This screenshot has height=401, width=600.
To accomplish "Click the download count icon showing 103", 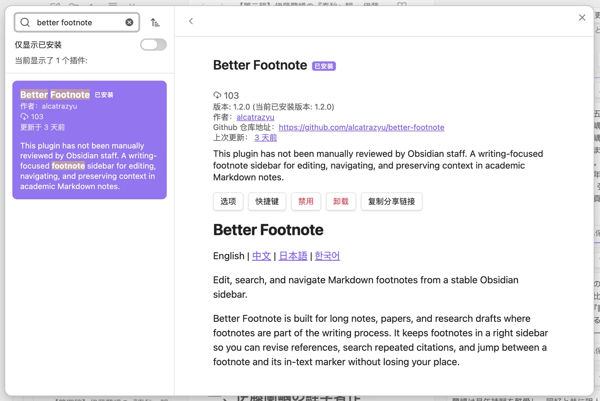I will 217,95.
